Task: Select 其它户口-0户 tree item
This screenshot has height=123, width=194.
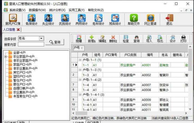Action: [22, 73]
